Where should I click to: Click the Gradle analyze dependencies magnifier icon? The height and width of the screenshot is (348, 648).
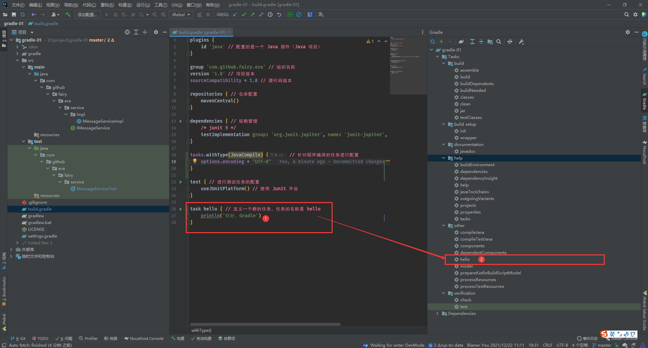(x=499, y=42)
